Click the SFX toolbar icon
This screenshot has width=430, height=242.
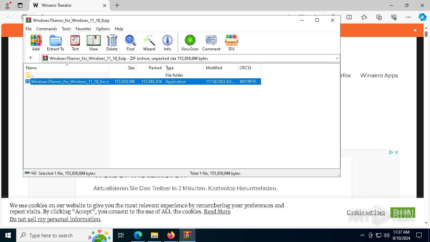tap(231, 43)
